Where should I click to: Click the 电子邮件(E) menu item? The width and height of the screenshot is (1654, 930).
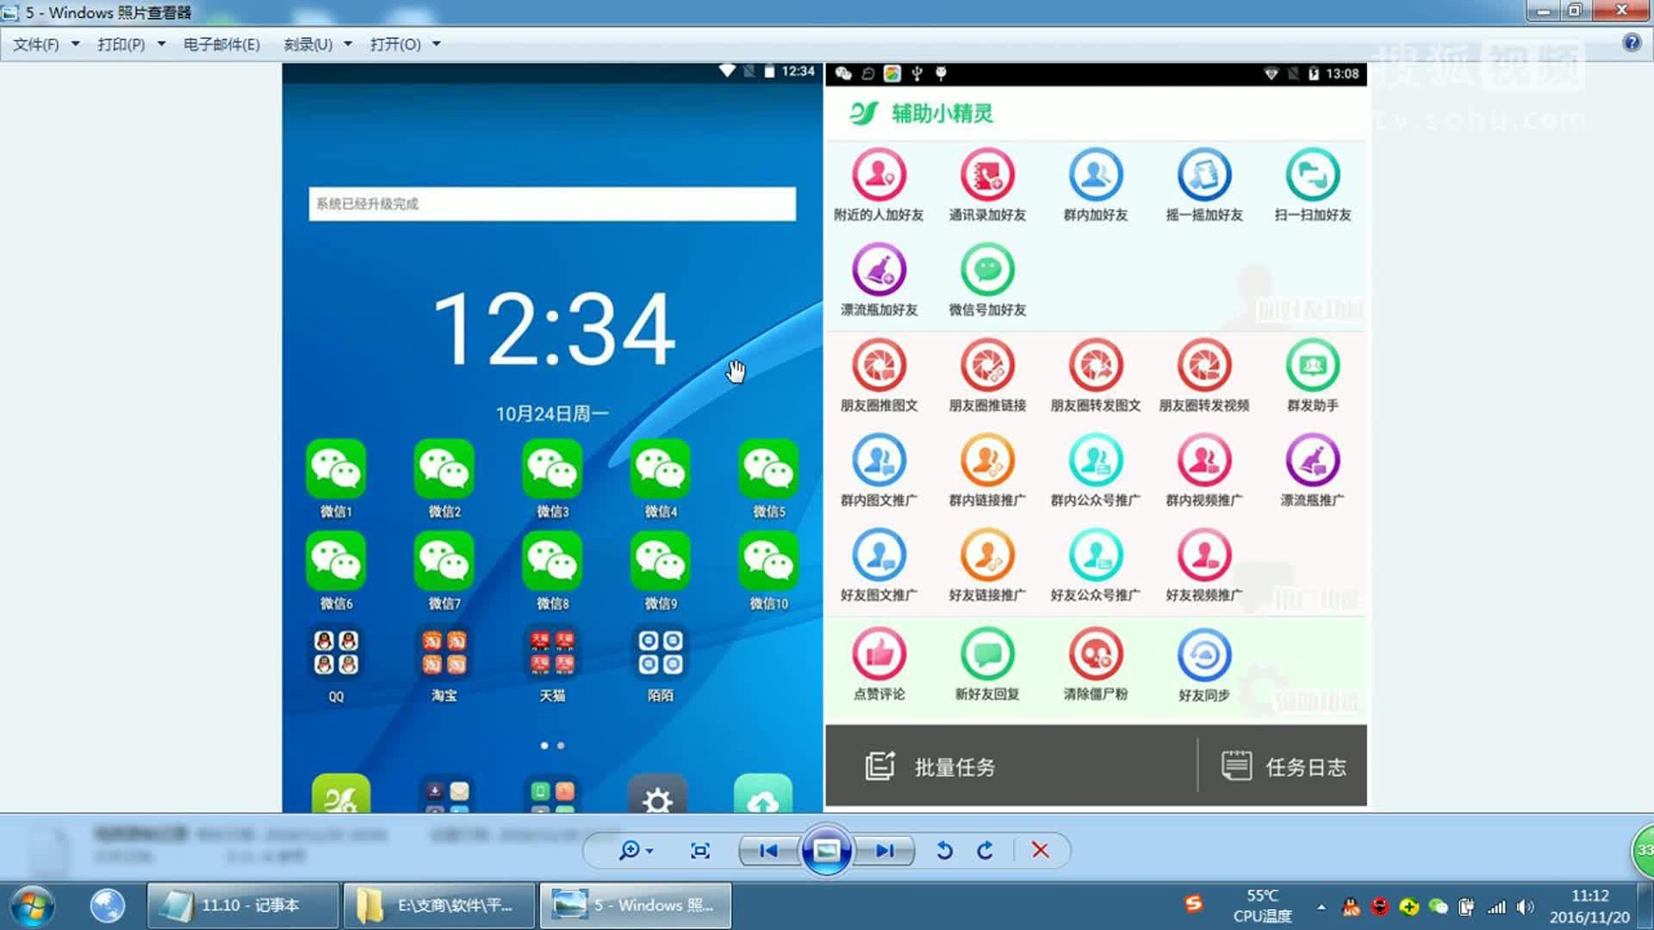click(221, 44)
